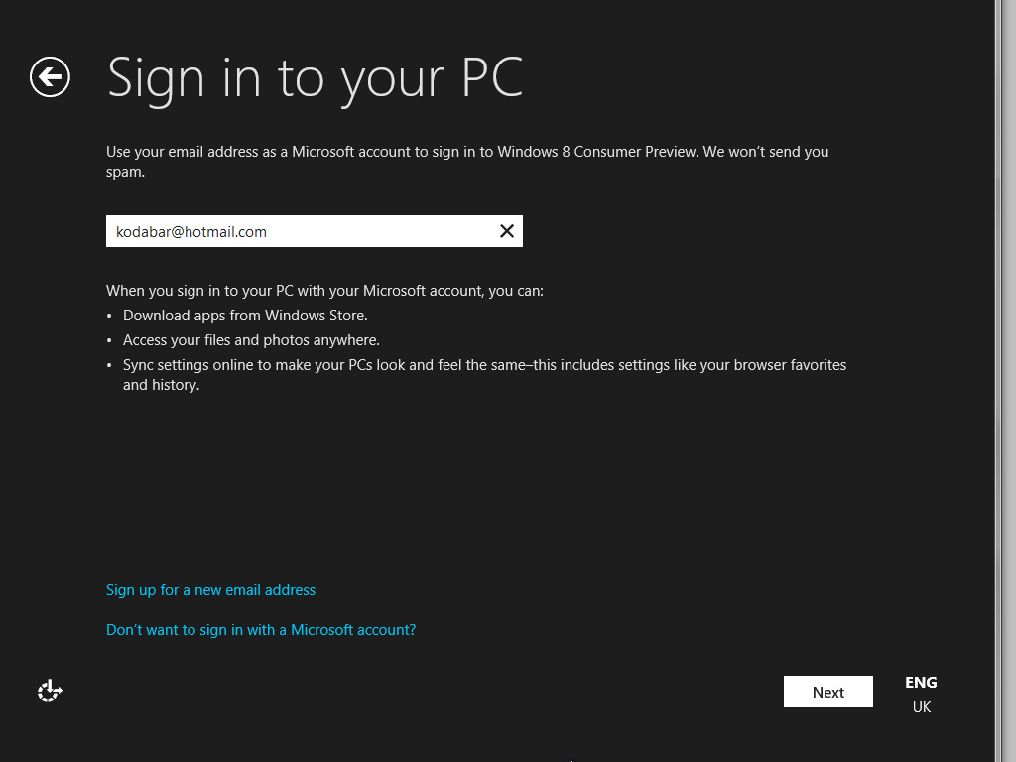Image resolution: width=1016 pixels, height=762 pixels.
Task: Open the ENG UK language selector
Action: coord(921,695)
